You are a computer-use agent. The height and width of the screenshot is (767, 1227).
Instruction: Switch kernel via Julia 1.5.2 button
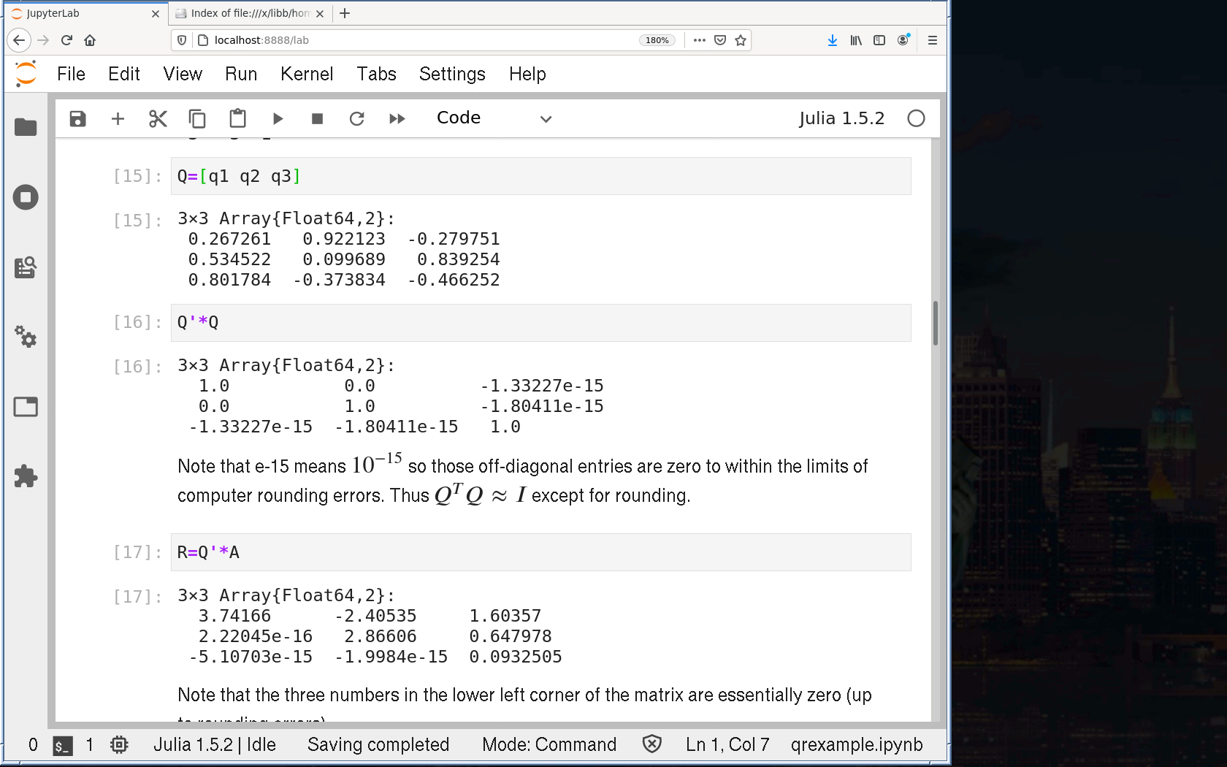[841, 118]
